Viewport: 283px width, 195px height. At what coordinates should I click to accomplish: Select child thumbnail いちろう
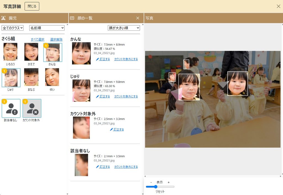click(x=11, y=52)
